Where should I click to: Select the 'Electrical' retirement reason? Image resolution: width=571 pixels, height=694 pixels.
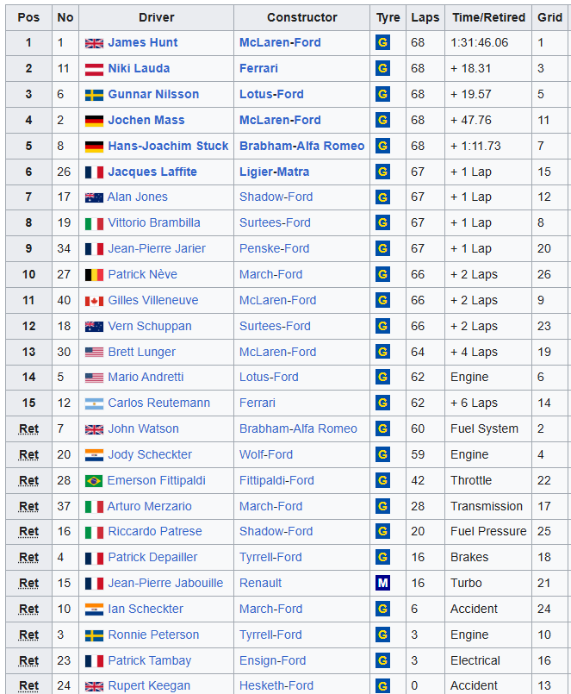(475, 660)
